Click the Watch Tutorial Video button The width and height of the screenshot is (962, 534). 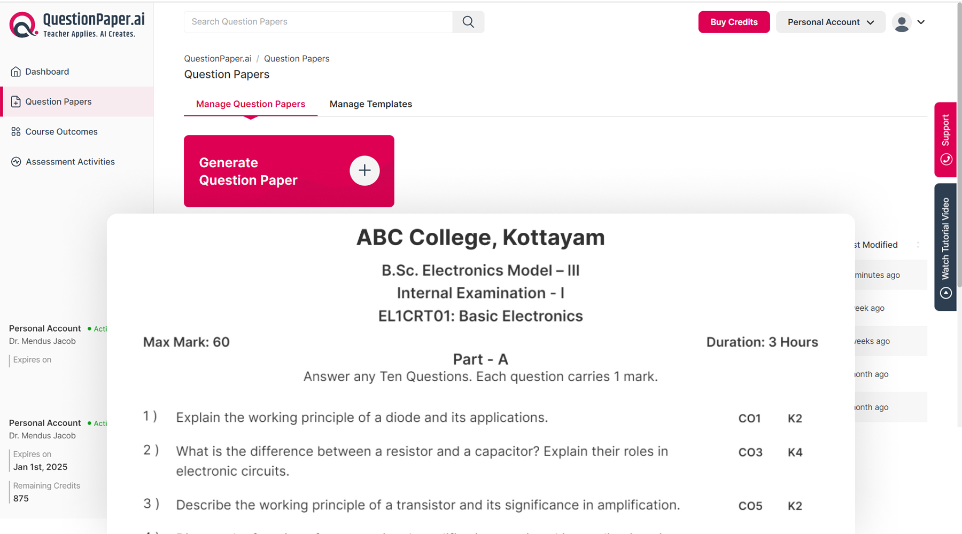[945, 247]
